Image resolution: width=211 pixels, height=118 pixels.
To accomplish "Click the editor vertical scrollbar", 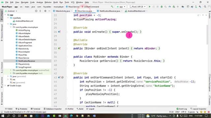I will [x=207, y=34].
